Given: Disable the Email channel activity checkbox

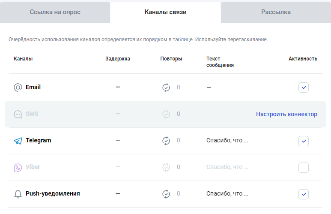Looking at the screenshot, I should coord(304,87).
